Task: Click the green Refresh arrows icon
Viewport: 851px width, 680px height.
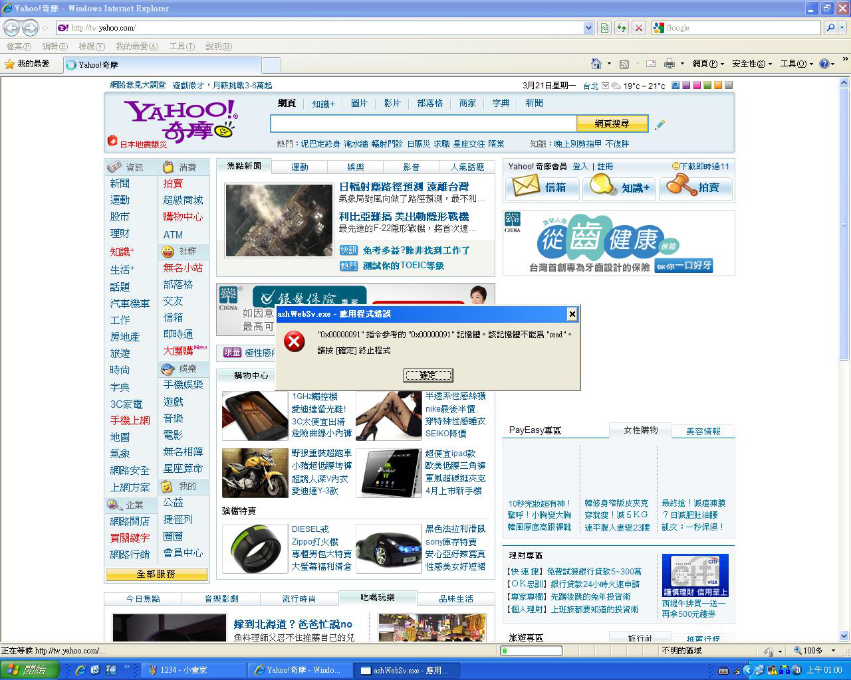Action: 622,28
